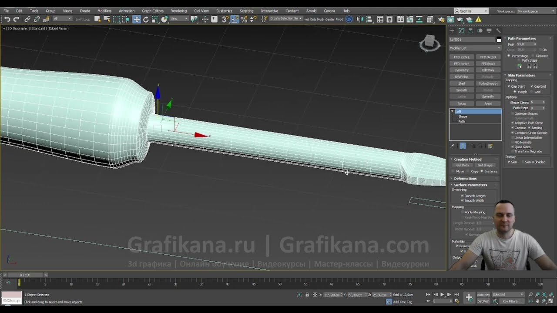Click the Bind to Space Warp icon
The height and width of the screenshot is (313, 557).
click(46, 19)
